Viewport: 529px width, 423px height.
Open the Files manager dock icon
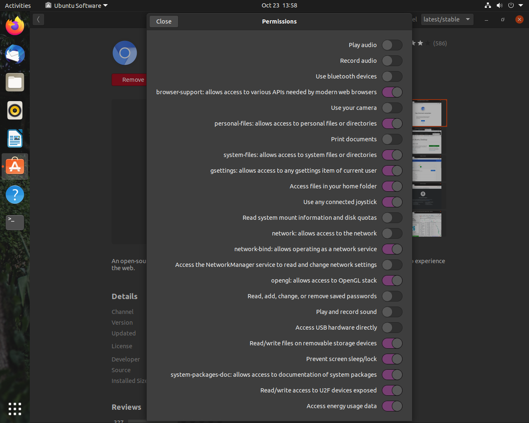coord(15,82)
